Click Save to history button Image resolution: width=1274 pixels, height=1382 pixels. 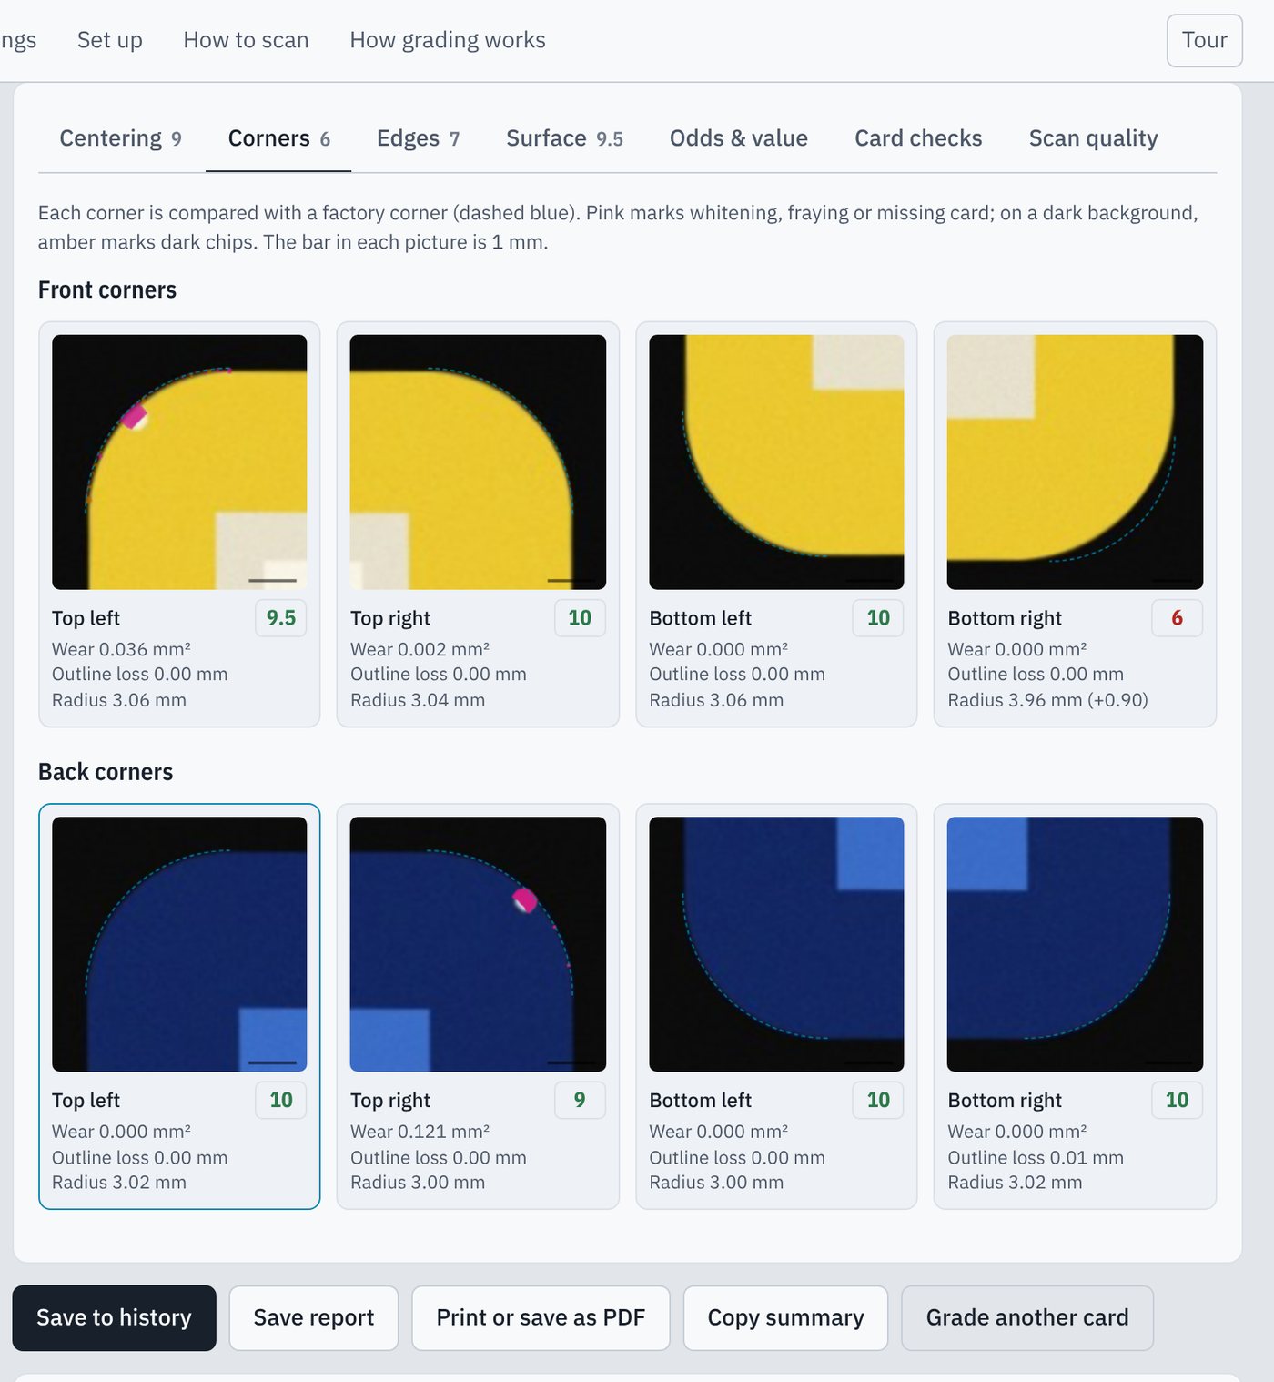(x=114, y=1317)
